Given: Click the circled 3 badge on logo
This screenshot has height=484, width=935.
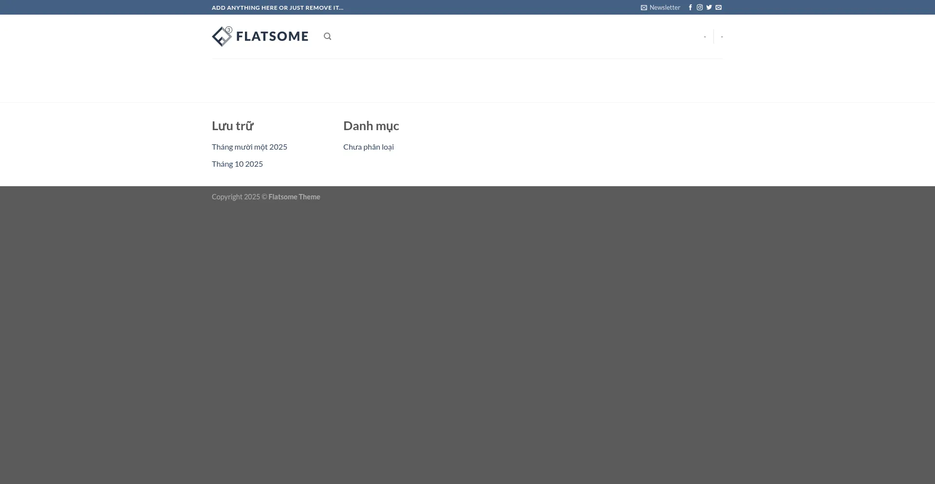Looking at the screenshot, I should [229, 30].
